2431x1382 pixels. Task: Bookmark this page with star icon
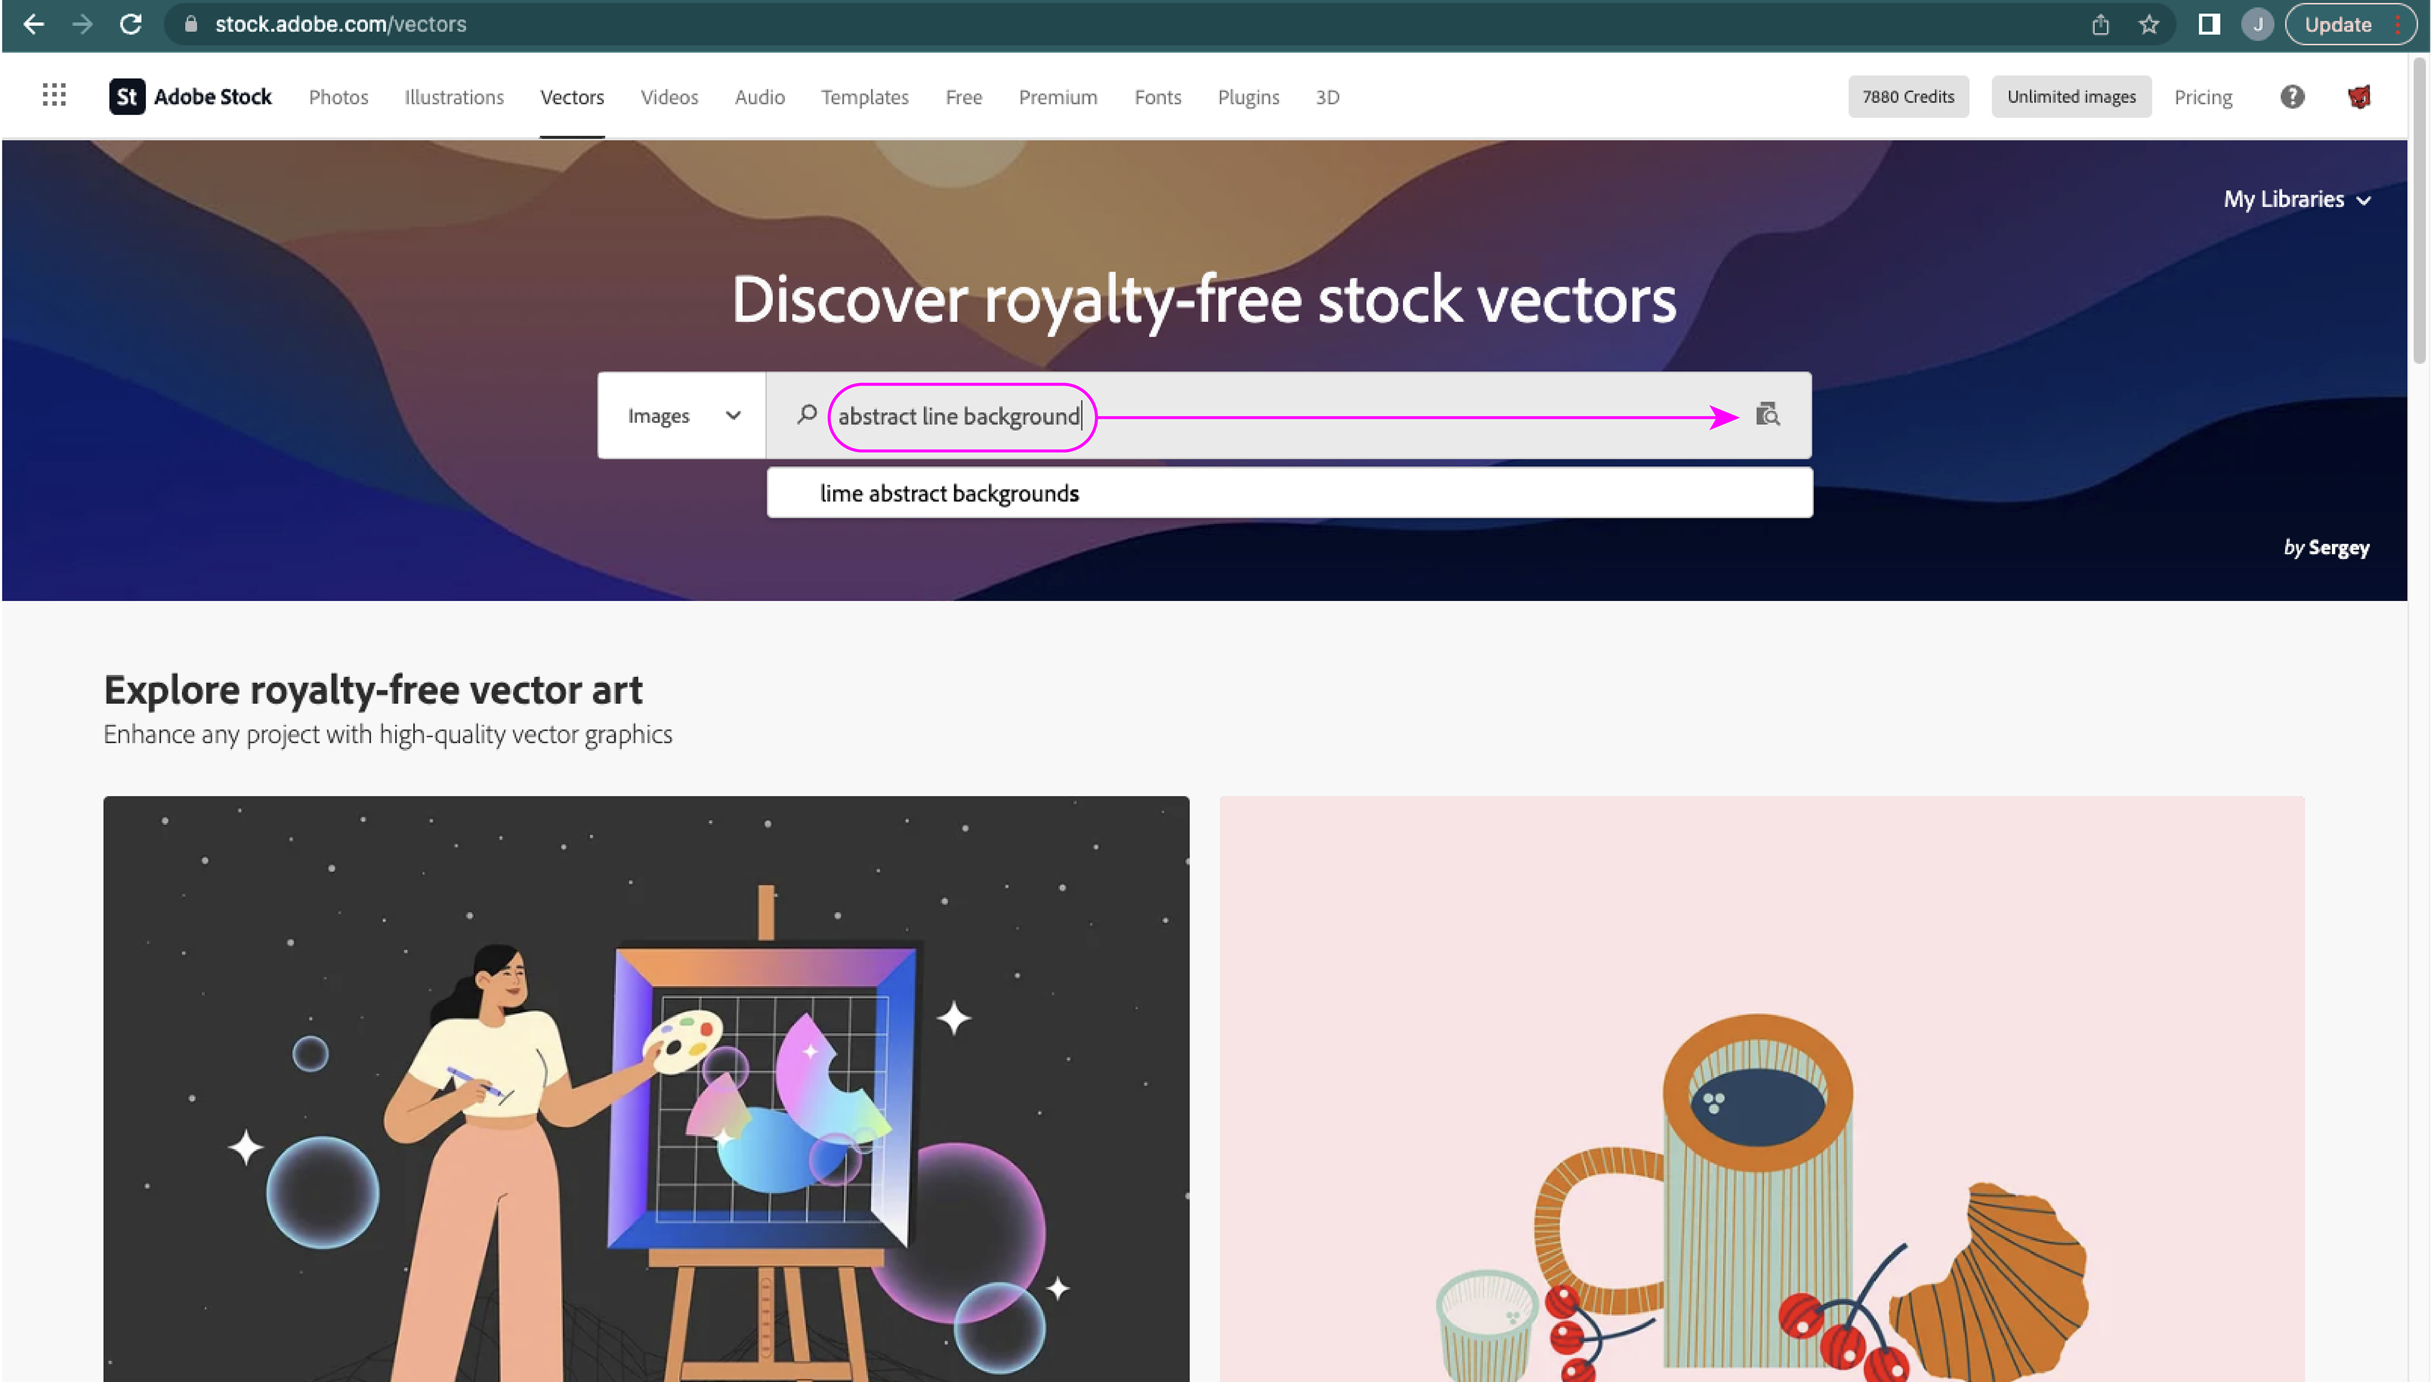click(x=2148, y=25)
